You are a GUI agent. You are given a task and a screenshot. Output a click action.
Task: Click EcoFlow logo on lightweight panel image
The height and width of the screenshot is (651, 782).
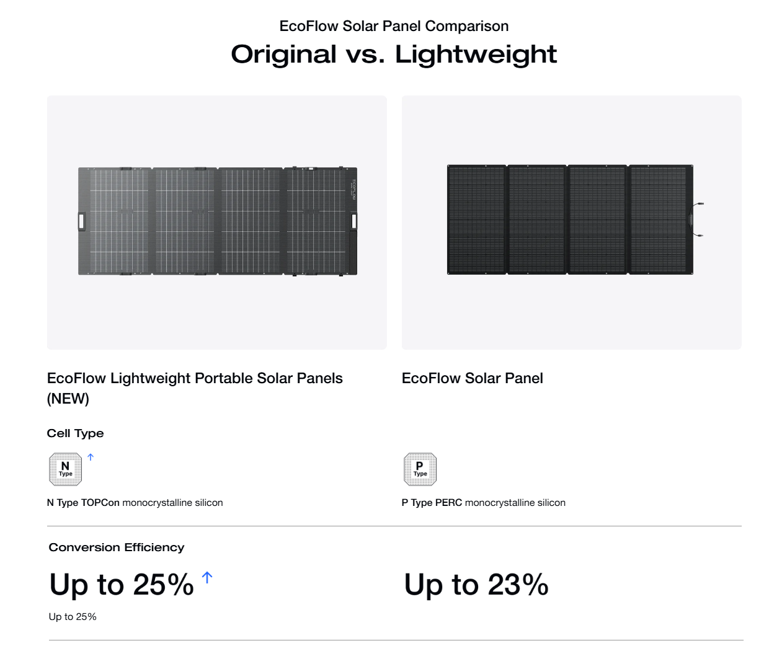(354, 189)
